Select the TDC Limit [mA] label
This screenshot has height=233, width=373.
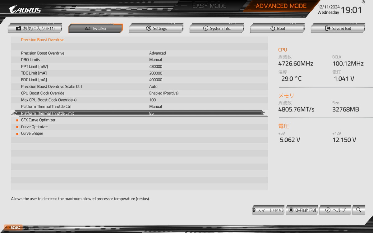click(x=34, y=73)
